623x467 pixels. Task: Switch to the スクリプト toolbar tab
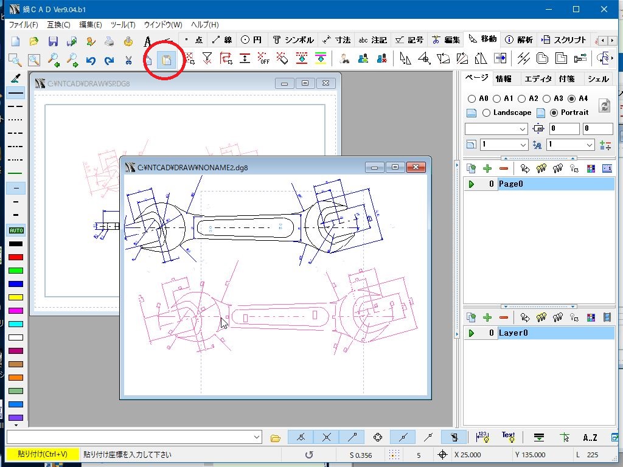pyautogui.click(x=564, y=40)
